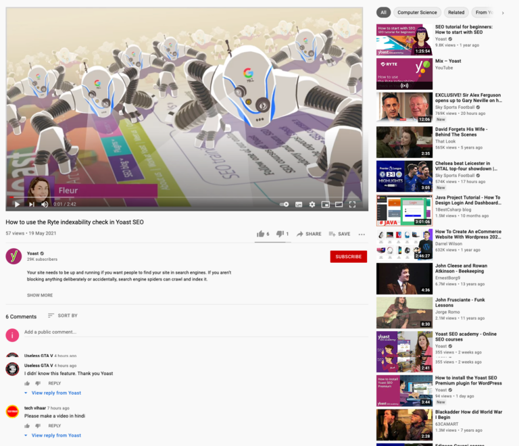
Task: Expand description with SHOW MORE
Action: [x=40, y=295]
